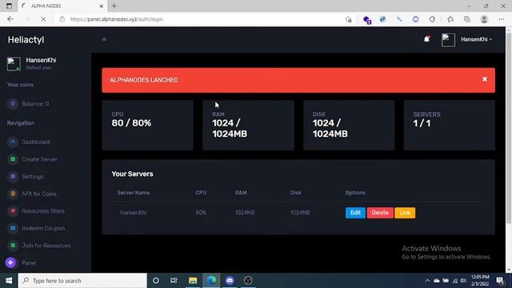Toggle the sidebar hamburger menu

pos(104,39)
